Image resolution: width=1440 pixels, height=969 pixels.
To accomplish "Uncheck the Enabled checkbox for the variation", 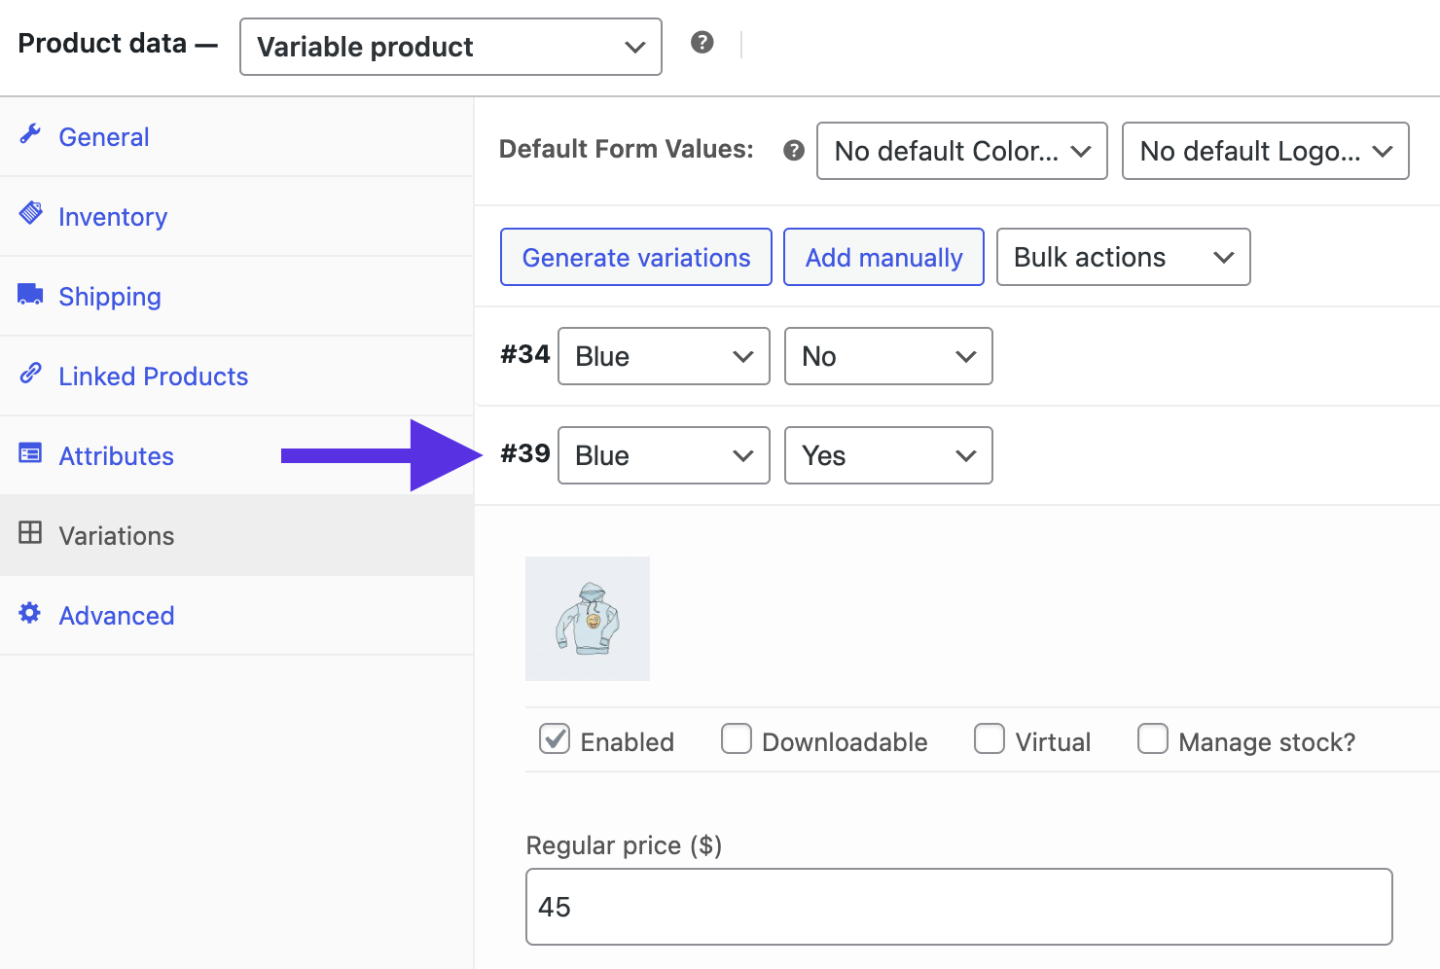I will click(x=555, y=739).
